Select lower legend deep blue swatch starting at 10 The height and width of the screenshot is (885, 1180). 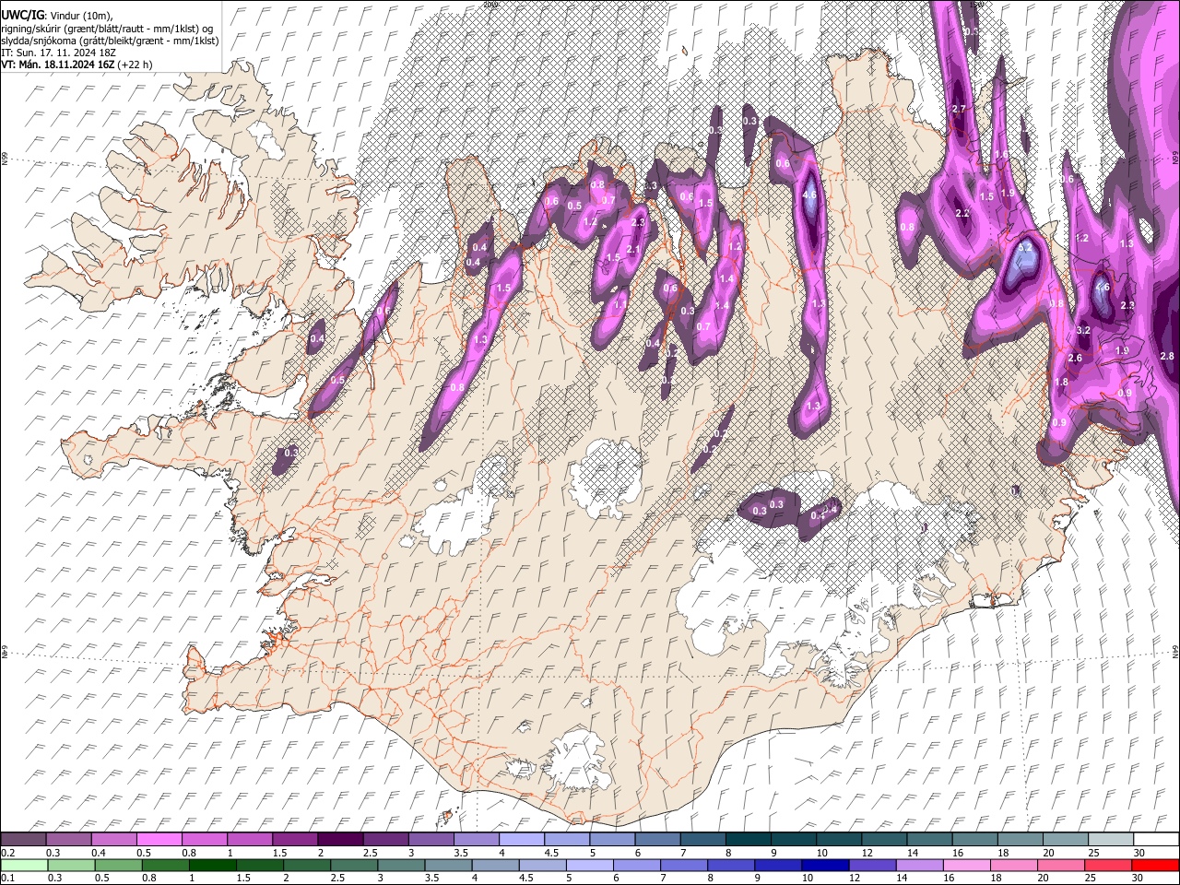click(x=825, y=865)
